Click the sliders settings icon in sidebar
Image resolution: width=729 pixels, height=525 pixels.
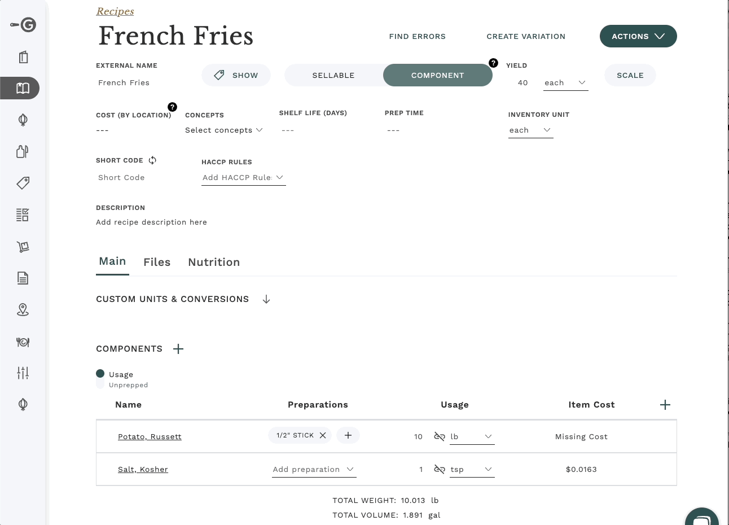[x=23, y=373]
